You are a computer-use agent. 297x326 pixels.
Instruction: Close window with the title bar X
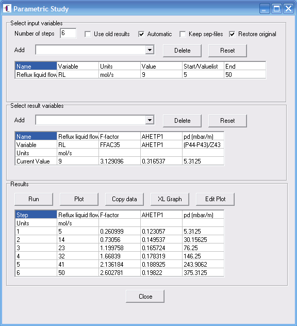pos(288,9)
